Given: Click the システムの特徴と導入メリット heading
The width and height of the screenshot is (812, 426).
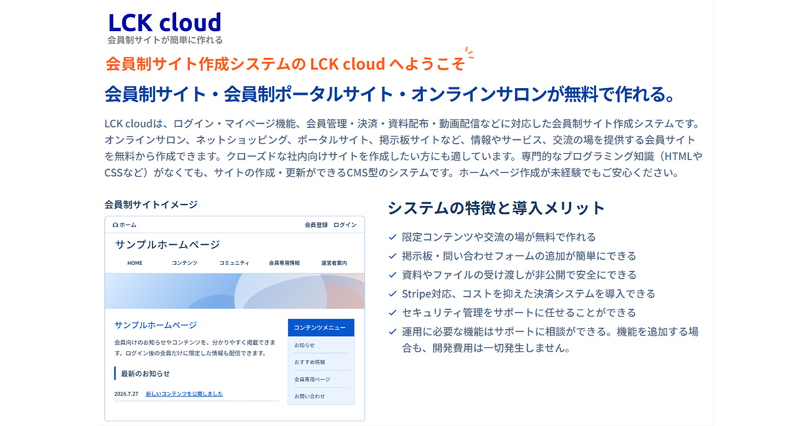Looking at the screenshot, I should point(496,208).
